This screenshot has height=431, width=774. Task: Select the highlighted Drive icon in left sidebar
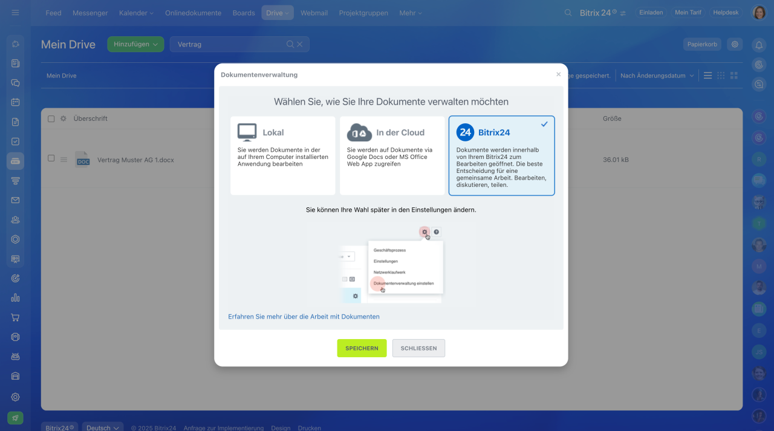16,161
